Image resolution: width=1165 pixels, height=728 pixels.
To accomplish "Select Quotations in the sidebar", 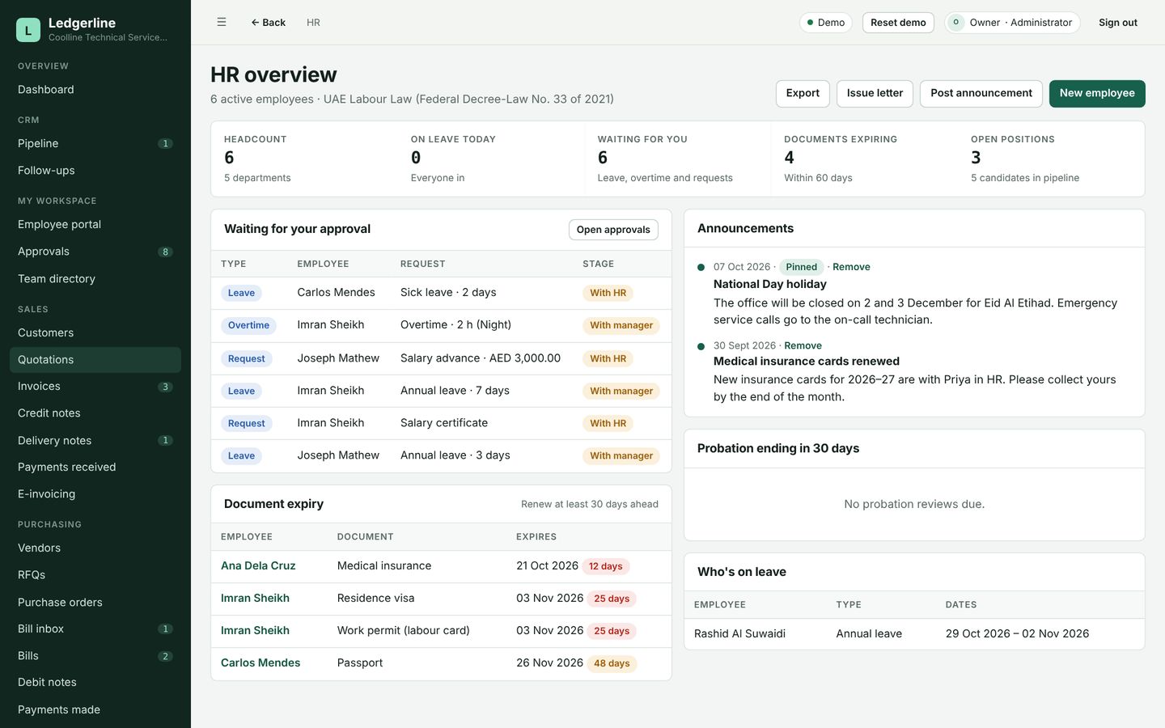I will (x=95, y=360).
